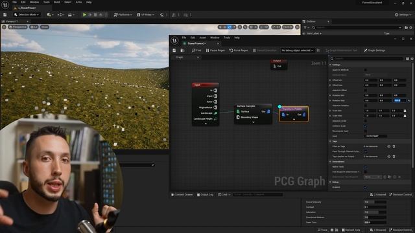Image resolution: width=415 pixels, height=233 pixels.
Task: Click the Unreal logo in PCG window
Action: click(x=174, y=40)
